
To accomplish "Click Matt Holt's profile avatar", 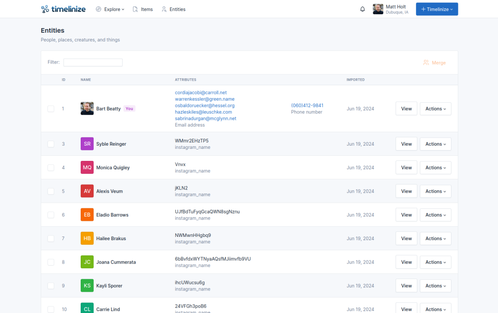I will click(378, 9).
